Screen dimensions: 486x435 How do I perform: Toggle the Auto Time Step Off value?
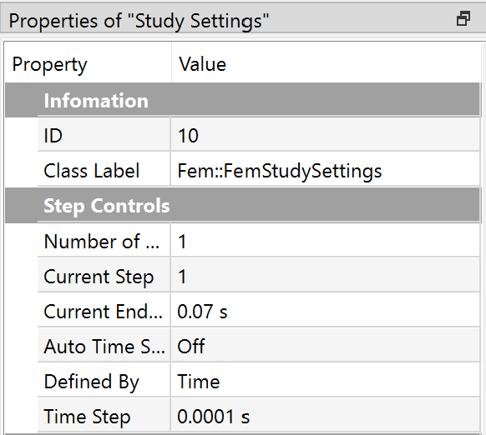[325, 346]
